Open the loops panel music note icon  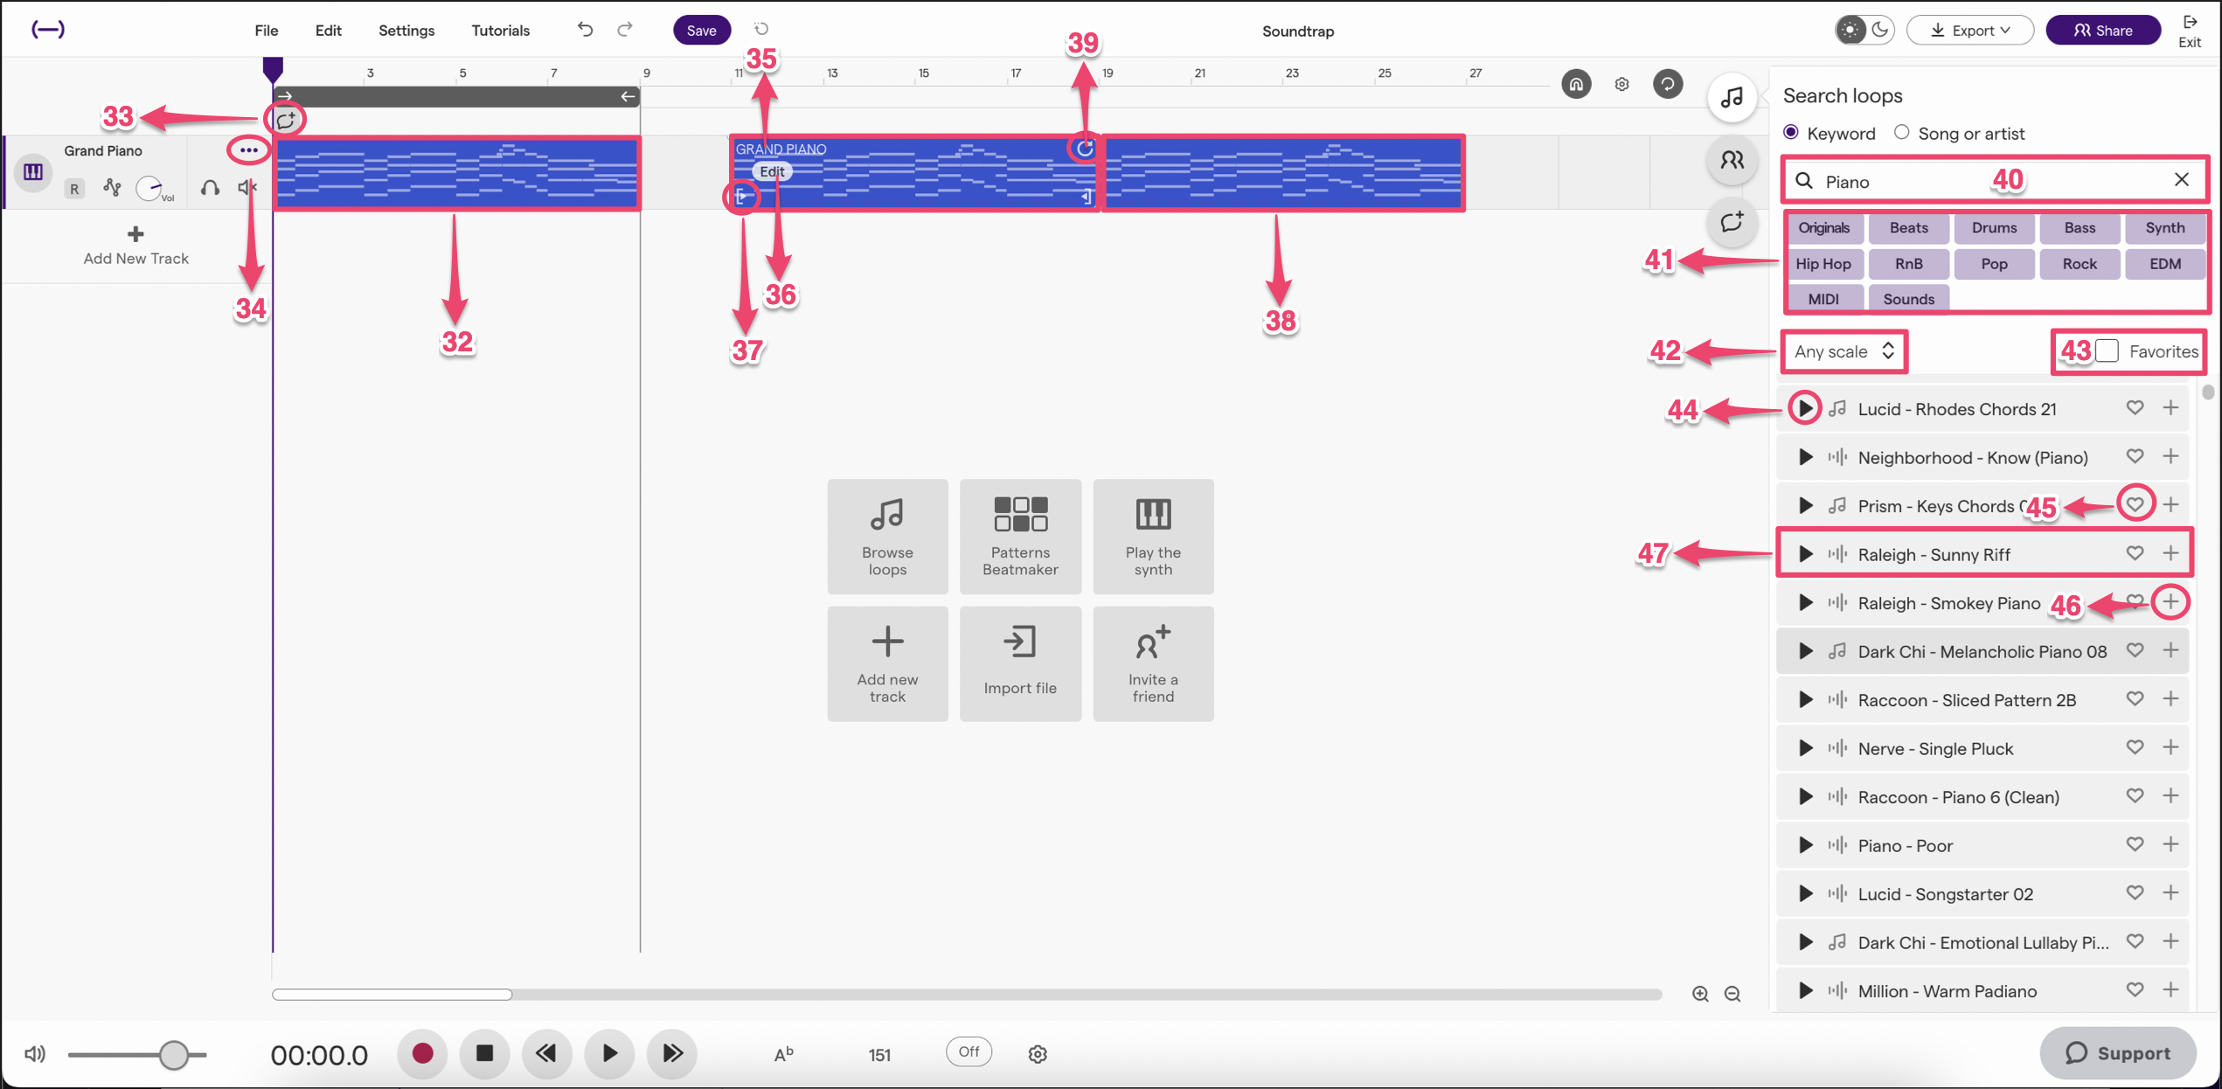click(x=1732, y=97)
